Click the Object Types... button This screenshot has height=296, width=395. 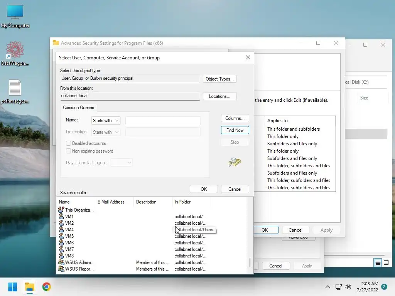219,79
